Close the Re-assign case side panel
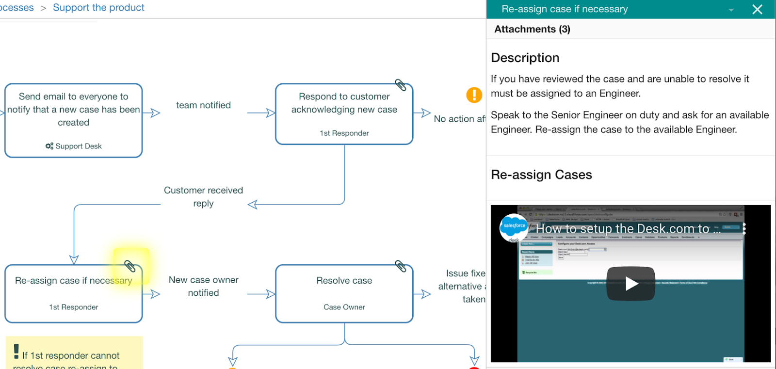The image size is (776, 369). (757, 9)
